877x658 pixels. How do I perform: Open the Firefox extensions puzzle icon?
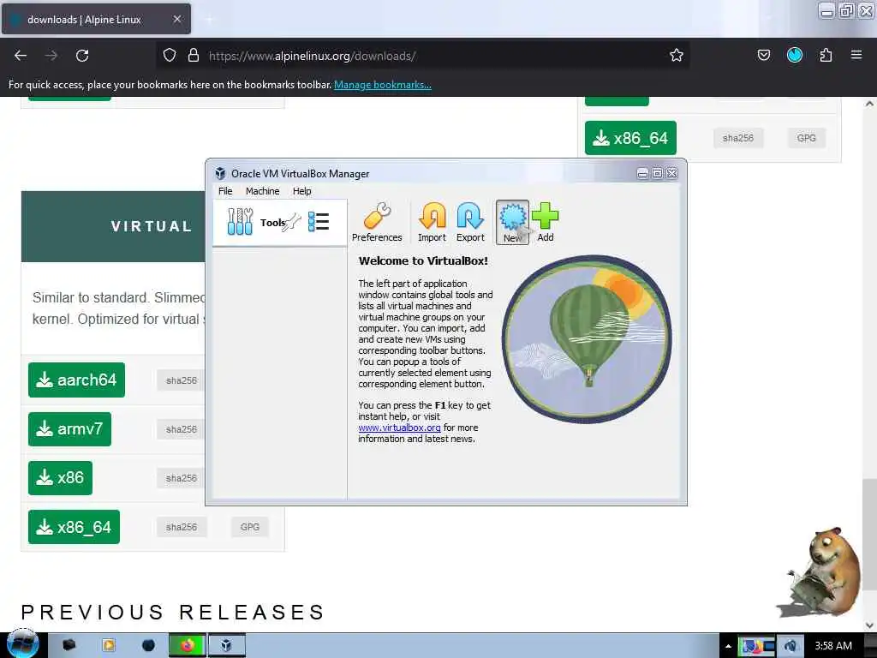click(x=826, y=55)
